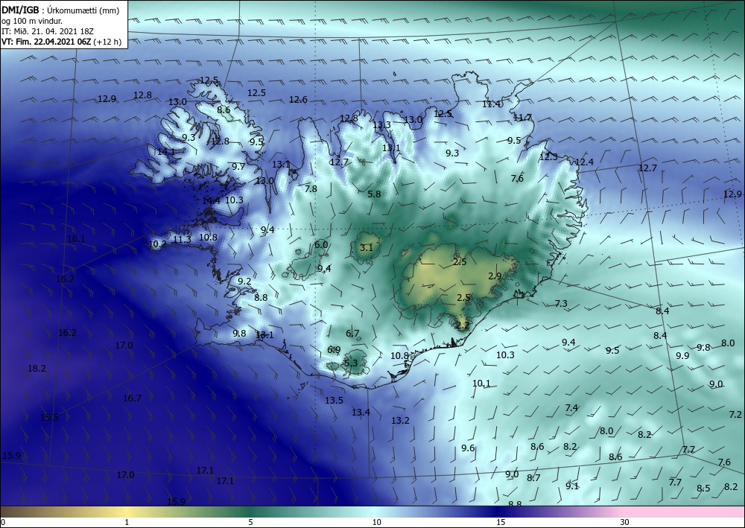Click the 6.7 value label

pos(352,334)
